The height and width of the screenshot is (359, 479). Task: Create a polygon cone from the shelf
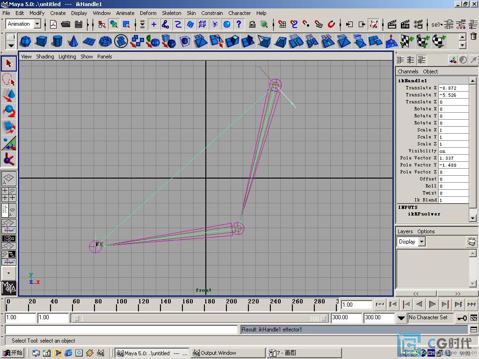pyautogui.click(x=73, y=41)
